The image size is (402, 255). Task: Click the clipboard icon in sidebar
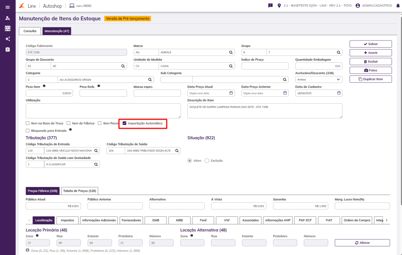click(8, 49)
